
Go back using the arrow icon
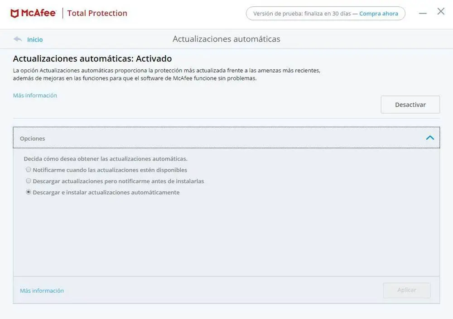(x=18, y=39)
